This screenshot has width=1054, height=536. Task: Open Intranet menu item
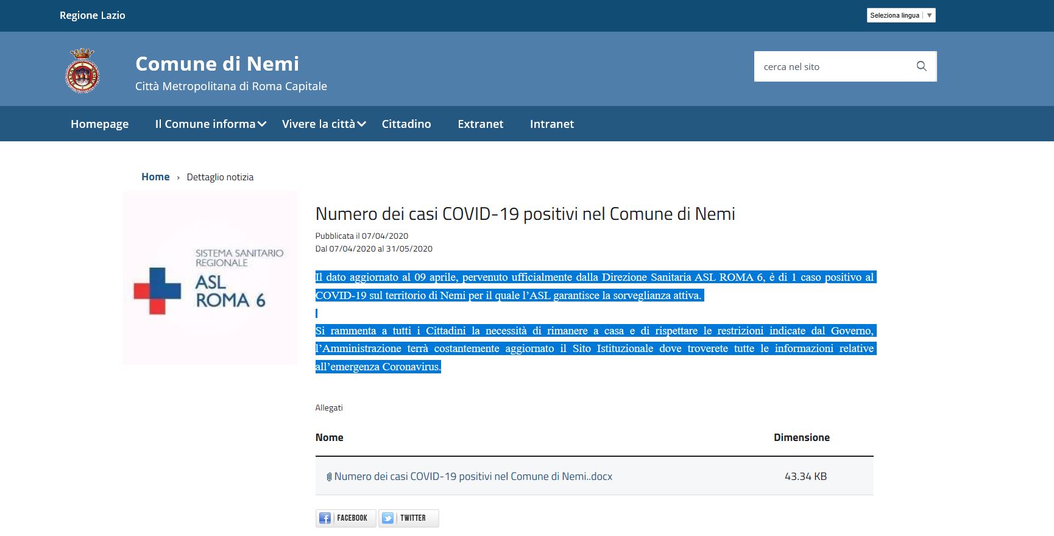pyautogui.click(x=552, y=124)
